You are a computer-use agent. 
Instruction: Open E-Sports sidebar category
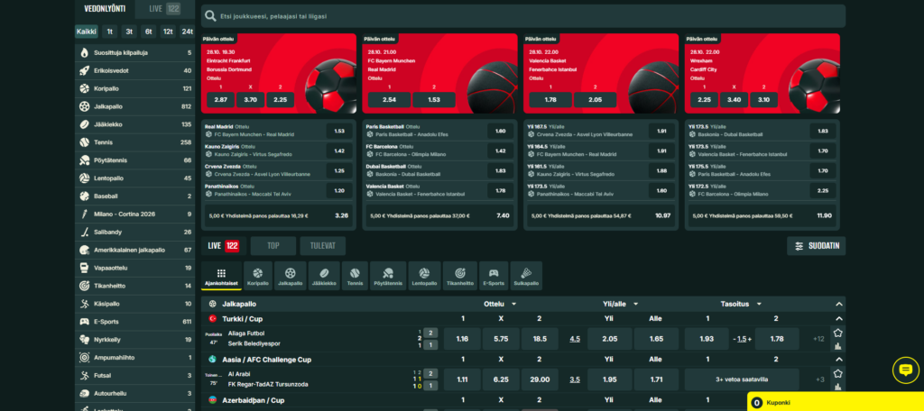[x=135, y=322]
